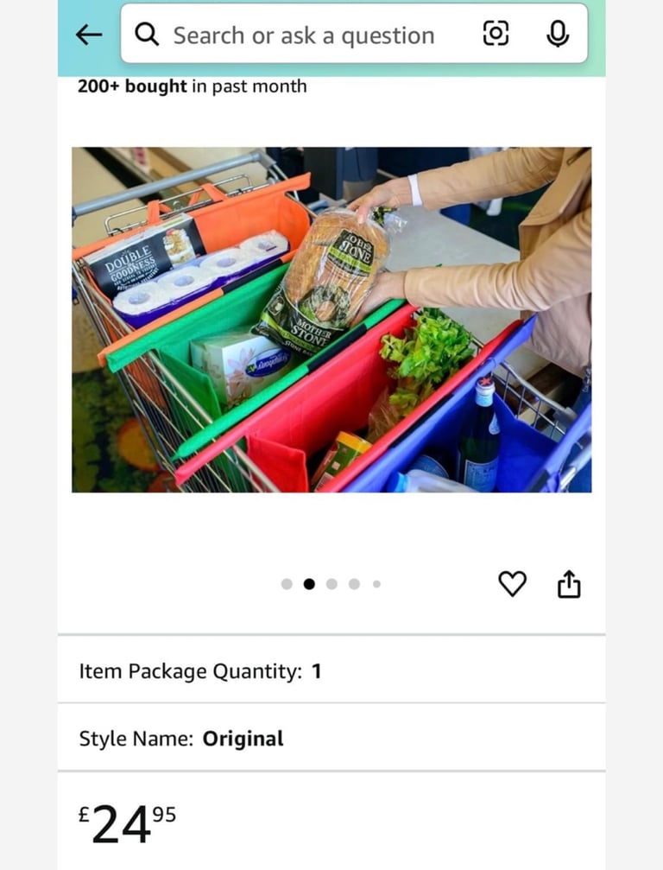Viewport: 663px width, 870px height.
Task: Jump to third image carousel dot
Action: pos(331,584)
